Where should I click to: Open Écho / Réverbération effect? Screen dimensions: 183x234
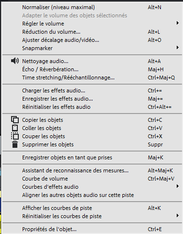pyautogui.click(x=92, y=69)
